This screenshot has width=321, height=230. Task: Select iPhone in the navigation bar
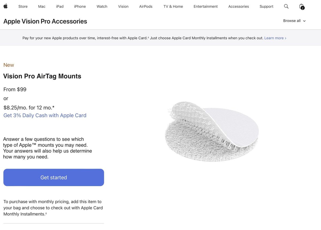(x=80, y=6)
